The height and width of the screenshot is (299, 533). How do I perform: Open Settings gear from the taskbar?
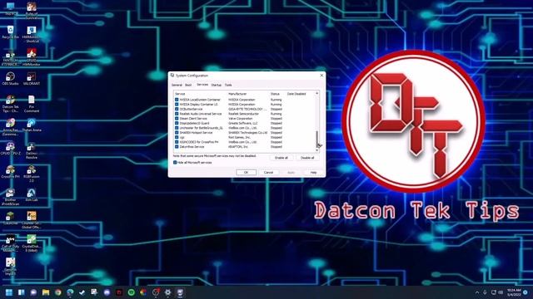coord(168,292)
